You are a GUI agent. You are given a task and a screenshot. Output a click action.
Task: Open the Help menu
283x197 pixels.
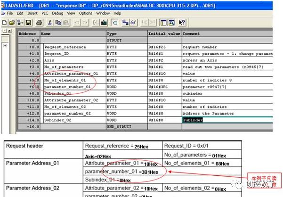tap(117, 13)
